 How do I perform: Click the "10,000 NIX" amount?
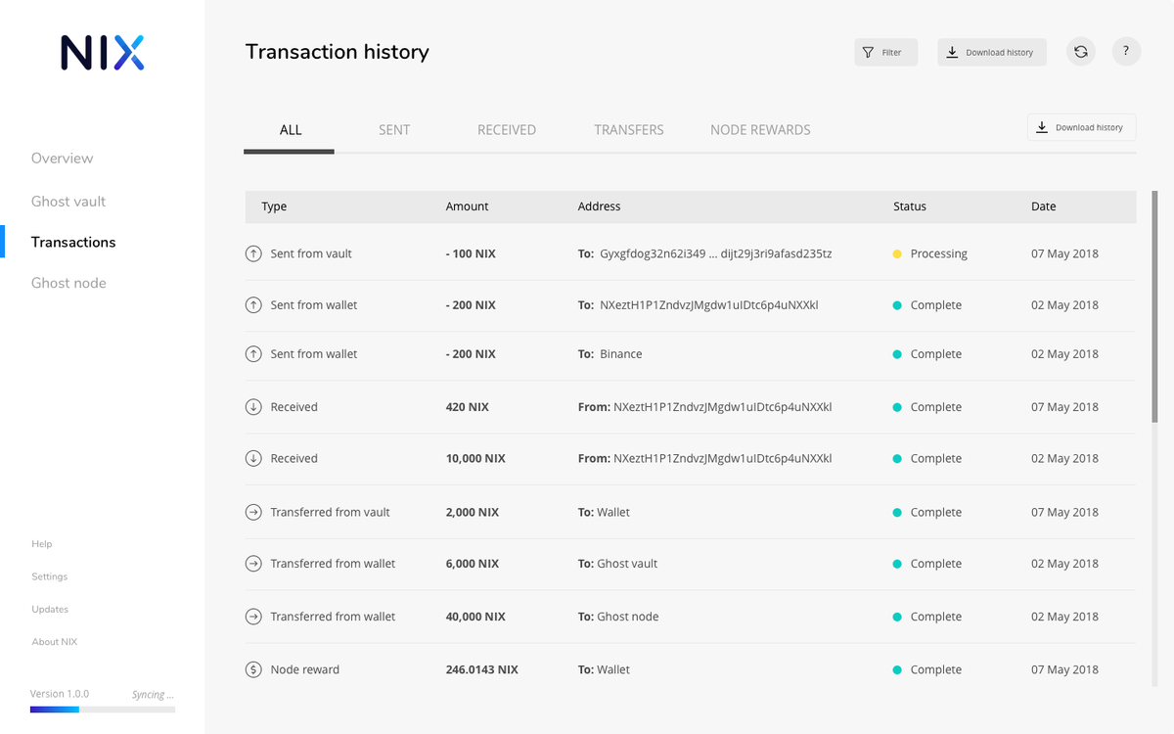click(475, 458)
